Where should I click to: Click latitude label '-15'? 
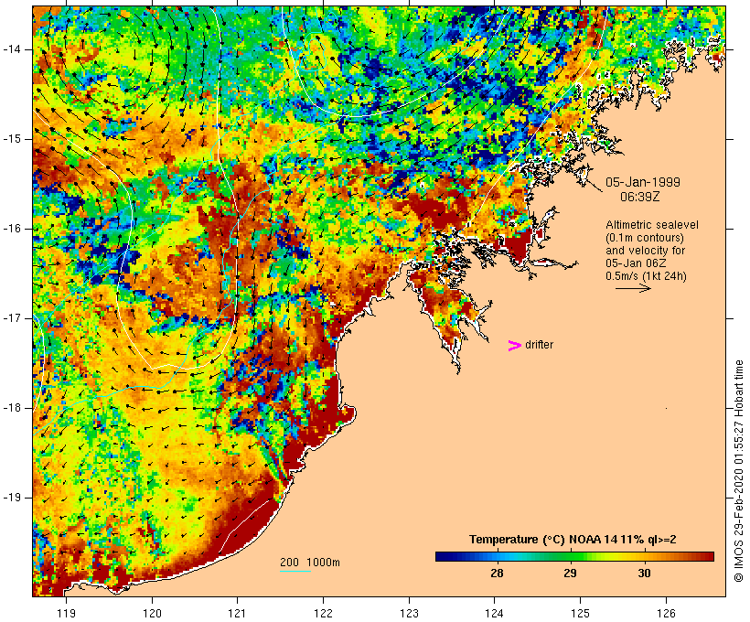click(x=12, y=139)
